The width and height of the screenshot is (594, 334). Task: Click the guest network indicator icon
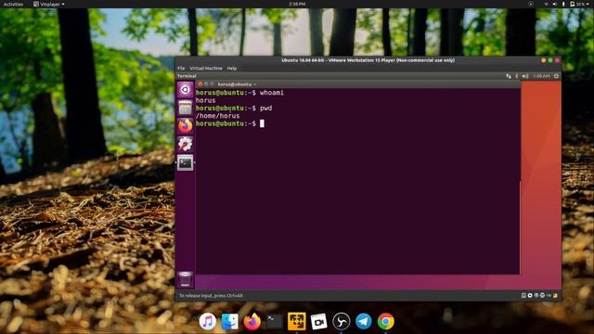[x=509, y=76]
